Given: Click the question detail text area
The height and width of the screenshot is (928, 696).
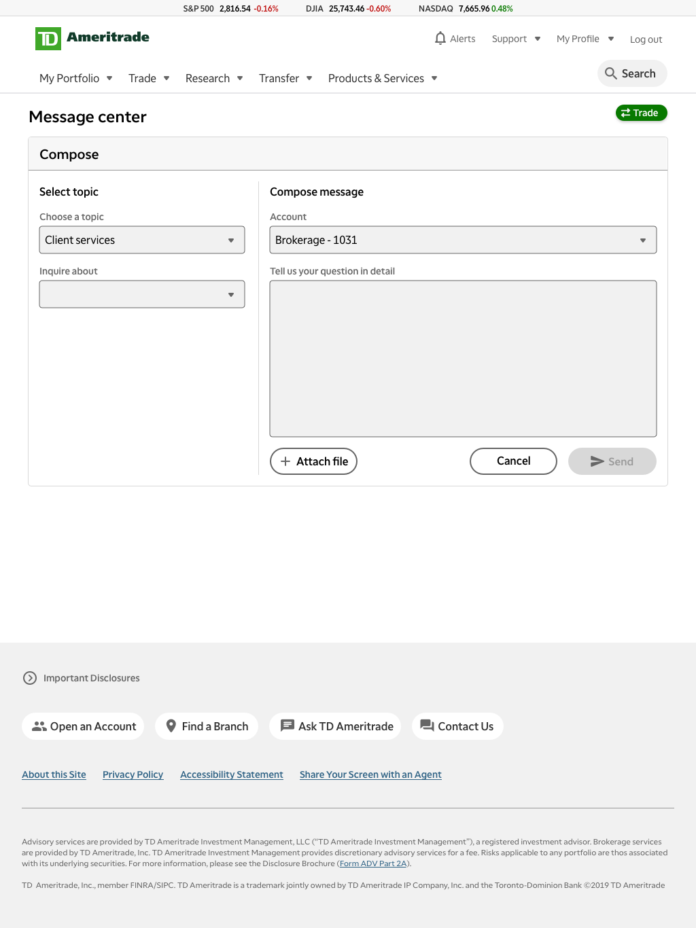Looking at the screenshot, I should tap(463, 359).
